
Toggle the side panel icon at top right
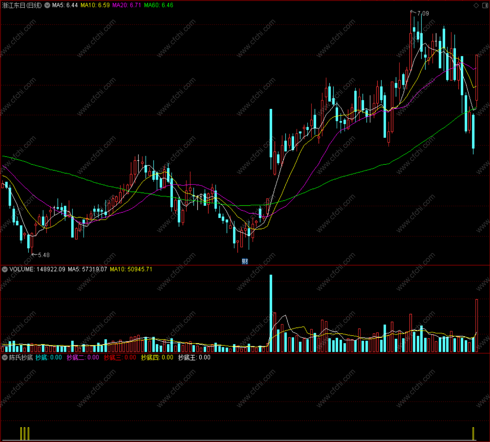click(485, 5)
